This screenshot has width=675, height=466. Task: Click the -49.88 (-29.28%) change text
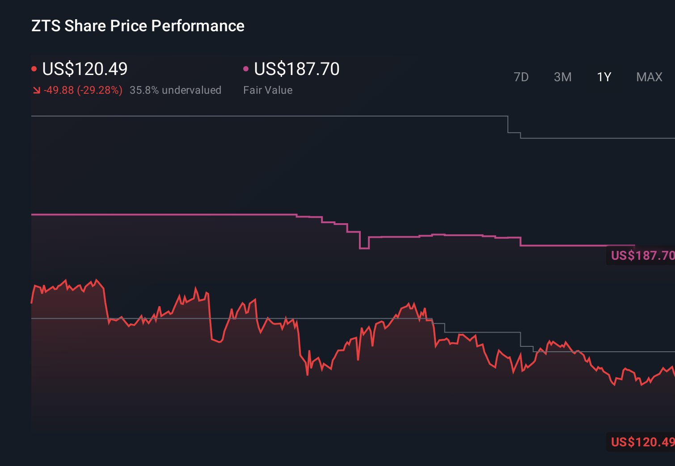point(83,90)
